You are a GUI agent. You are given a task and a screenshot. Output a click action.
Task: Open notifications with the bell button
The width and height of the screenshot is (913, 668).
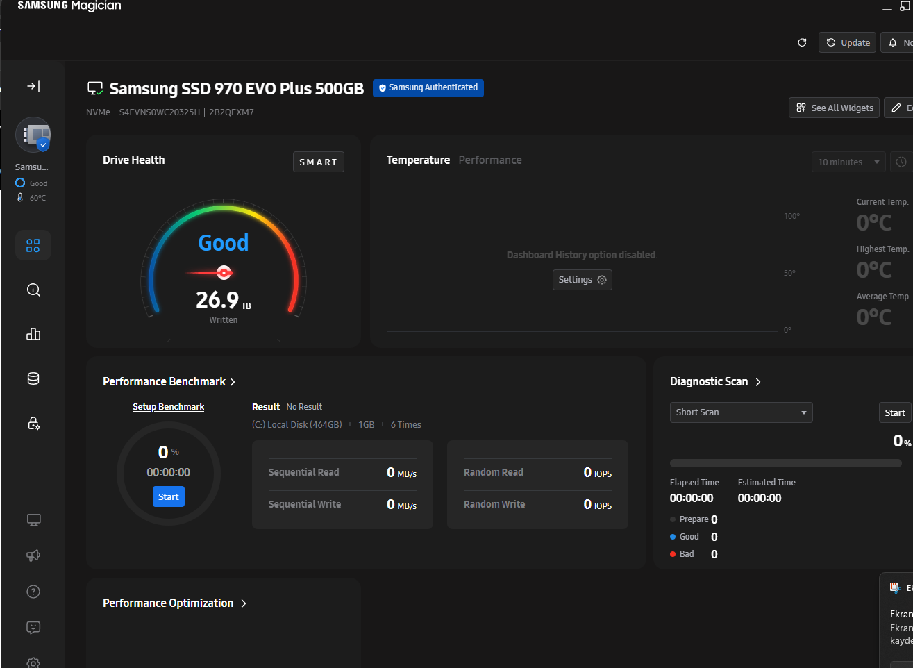897,42
